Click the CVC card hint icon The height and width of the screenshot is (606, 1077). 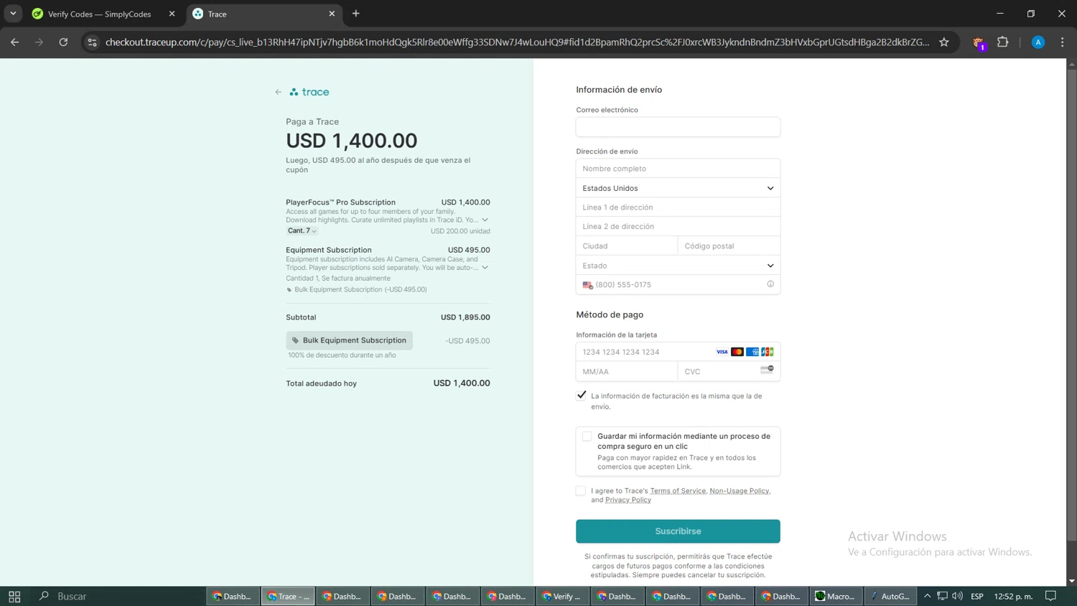(x=767, y=370)
